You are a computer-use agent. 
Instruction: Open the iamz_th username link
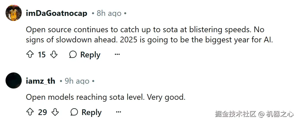pyautogui.click(x=41, y=81)
